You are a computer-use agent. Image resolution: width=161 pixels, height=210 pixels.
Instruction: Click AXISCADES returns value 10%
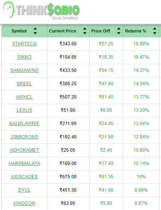coord(141,177)
